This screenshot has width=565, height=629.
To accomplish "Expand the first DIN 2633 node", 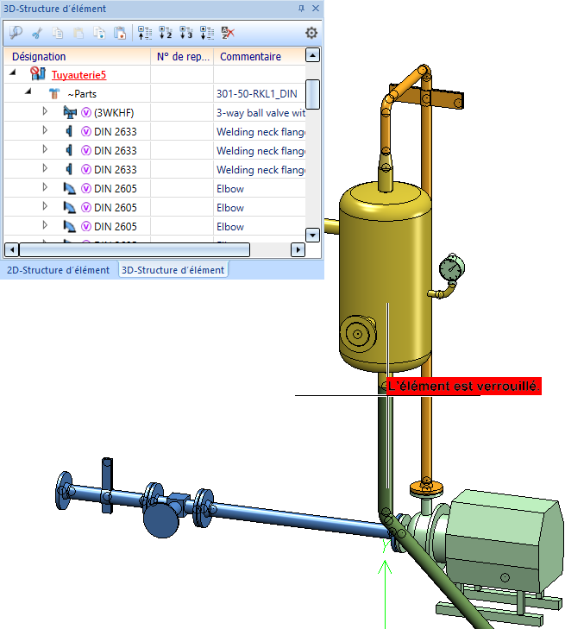I will [x=45, y=130].
